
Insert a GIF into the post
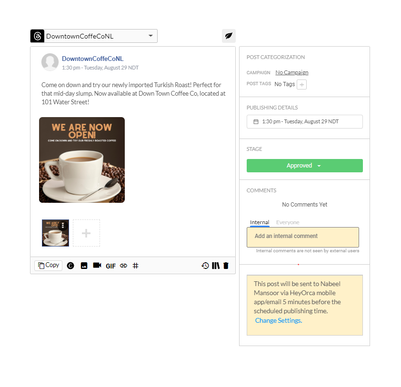(110, 266)
